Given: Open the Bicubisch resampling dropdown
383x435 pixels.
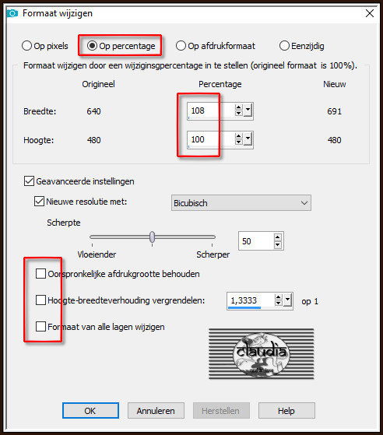Looking at the screenshot, I should pyautogui.click(x=241, y=203).
